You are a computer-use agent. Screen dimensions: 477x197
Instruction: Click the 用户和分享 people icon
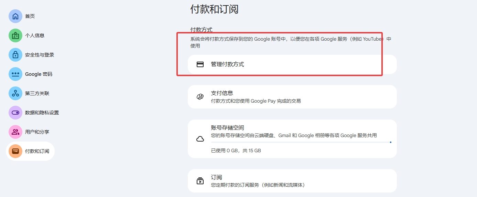[x=15, y=132]
